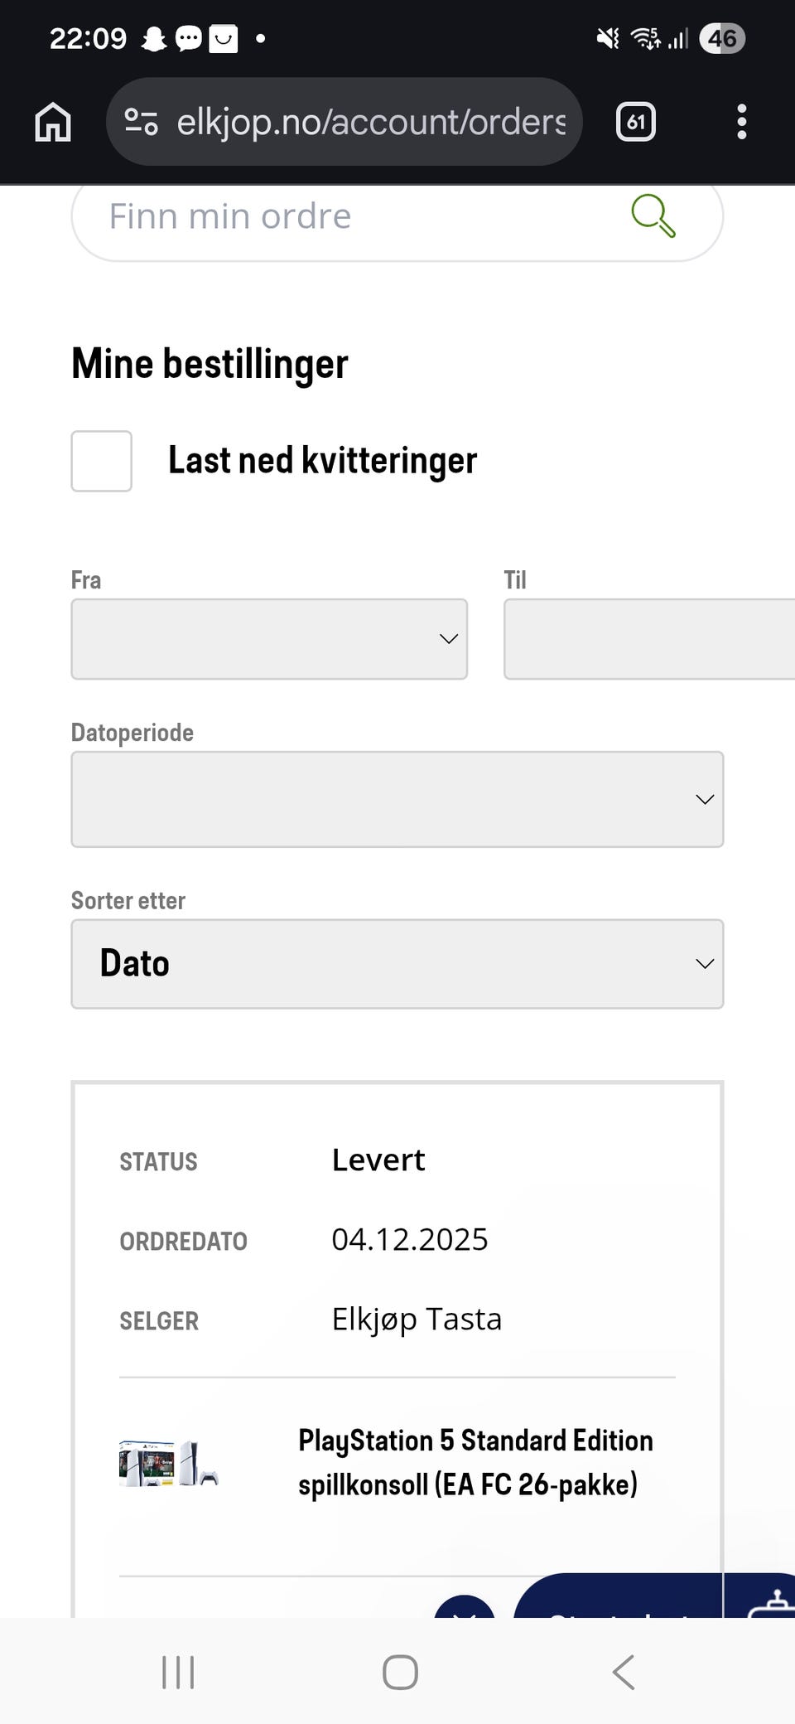This screenshot has width=795, height=1724.
Task: Click the green magnifier search icon
Action: 653,216
